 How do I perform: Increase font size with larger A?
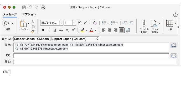79,23
